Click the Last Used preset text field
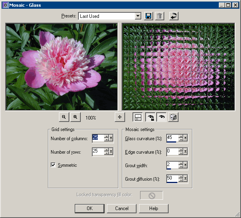 point(107,16)
